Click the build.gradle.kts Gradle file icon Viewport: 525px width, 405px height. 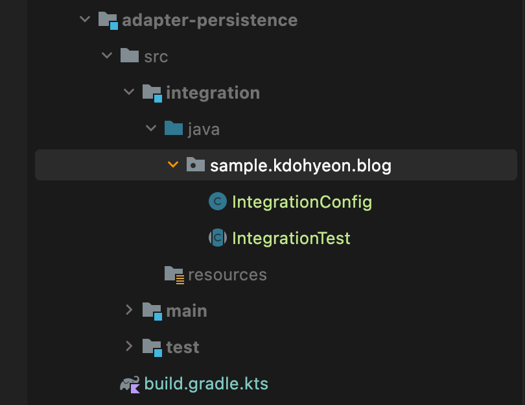pos(130,384)
